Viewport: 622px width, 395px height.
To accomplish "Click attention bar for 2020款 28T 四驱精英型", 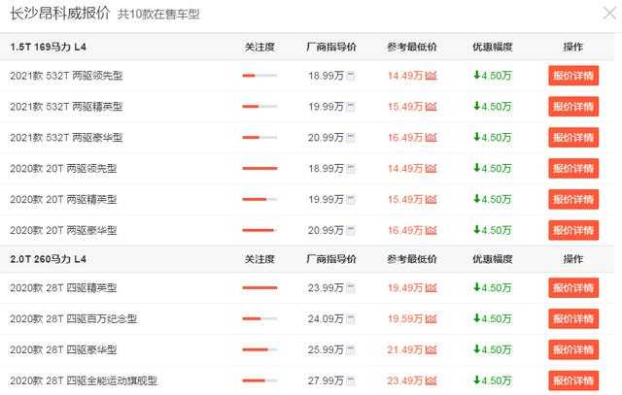I will (259, 288).
